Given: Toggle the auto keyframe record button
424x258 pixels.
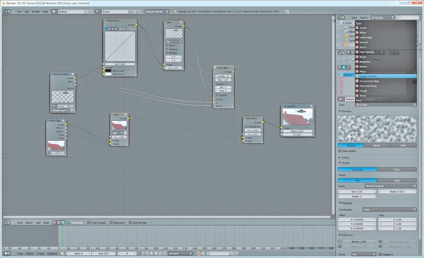Looking at the screenshot, I should (198, 253).
